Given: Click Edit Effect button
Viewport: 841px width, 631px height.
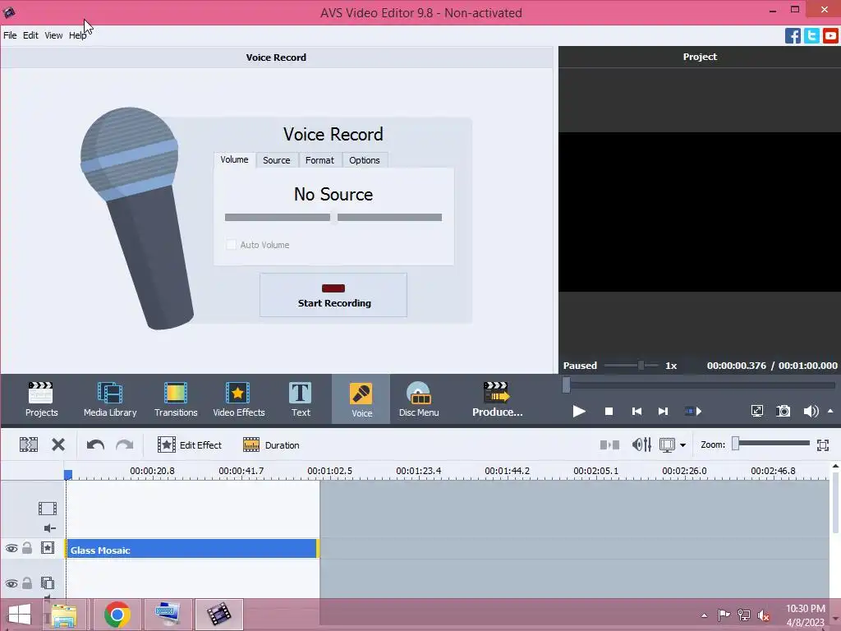Looking at the screenshot, I should point(190,444).
